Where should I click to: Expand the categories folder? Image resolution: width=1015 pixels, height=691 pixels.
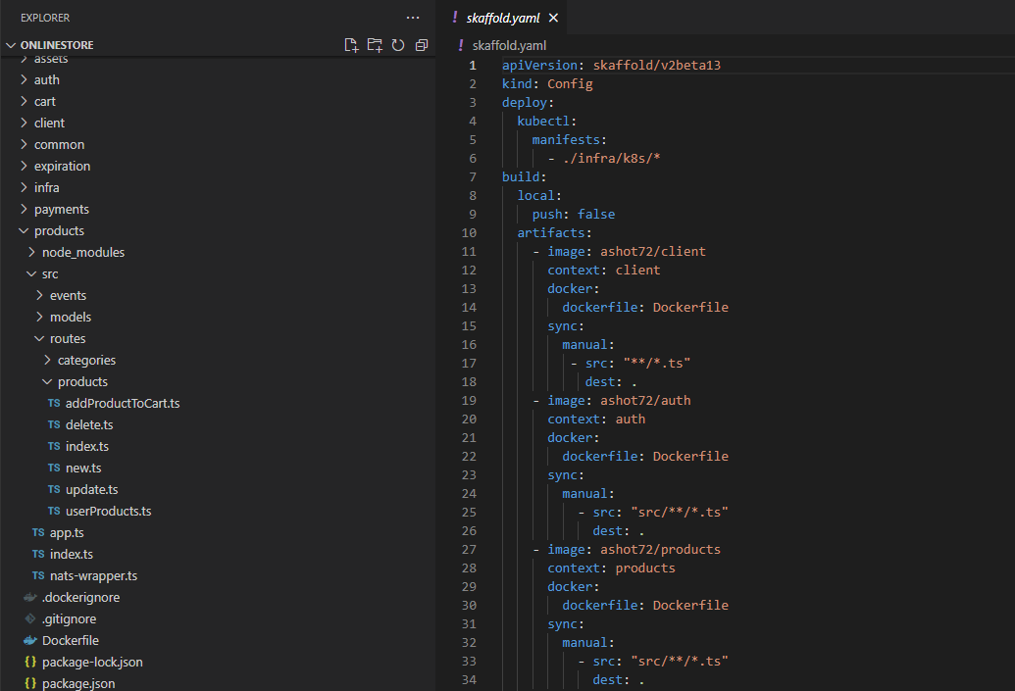tap(86, 360)
